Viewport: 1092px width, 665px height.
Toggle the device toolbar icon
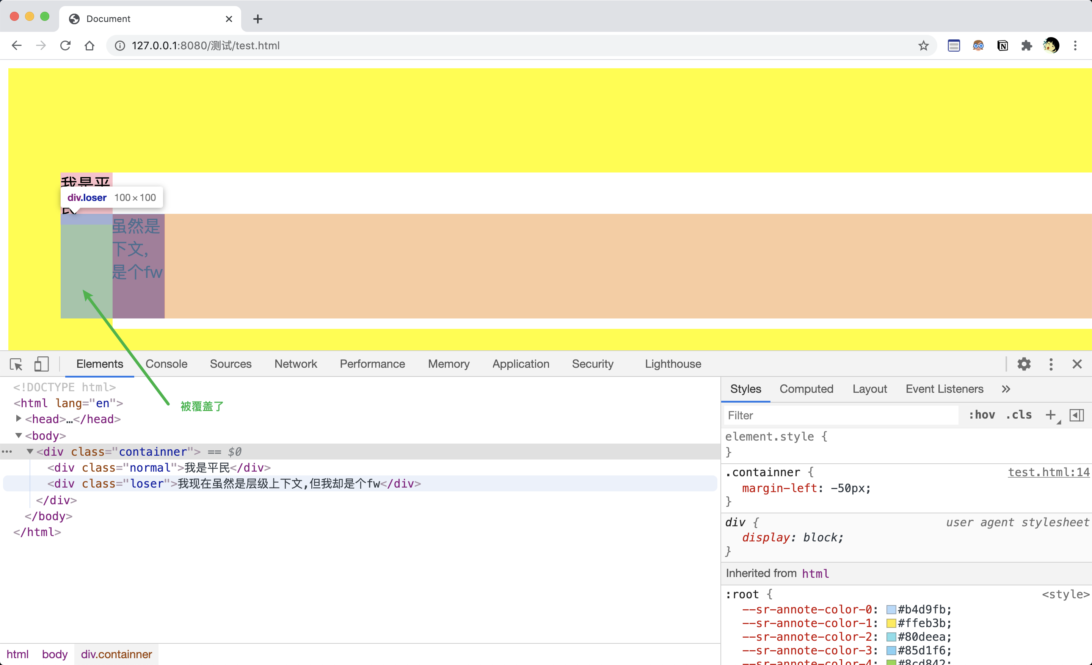pyautogui.click(x=41, y=364)
